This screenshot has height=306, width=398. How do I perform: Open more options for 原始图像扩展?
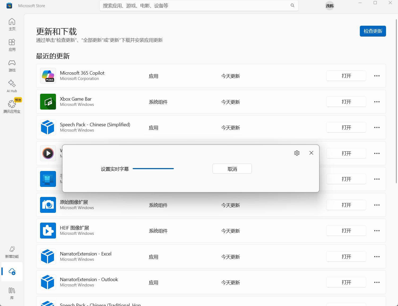coord(377,205)
